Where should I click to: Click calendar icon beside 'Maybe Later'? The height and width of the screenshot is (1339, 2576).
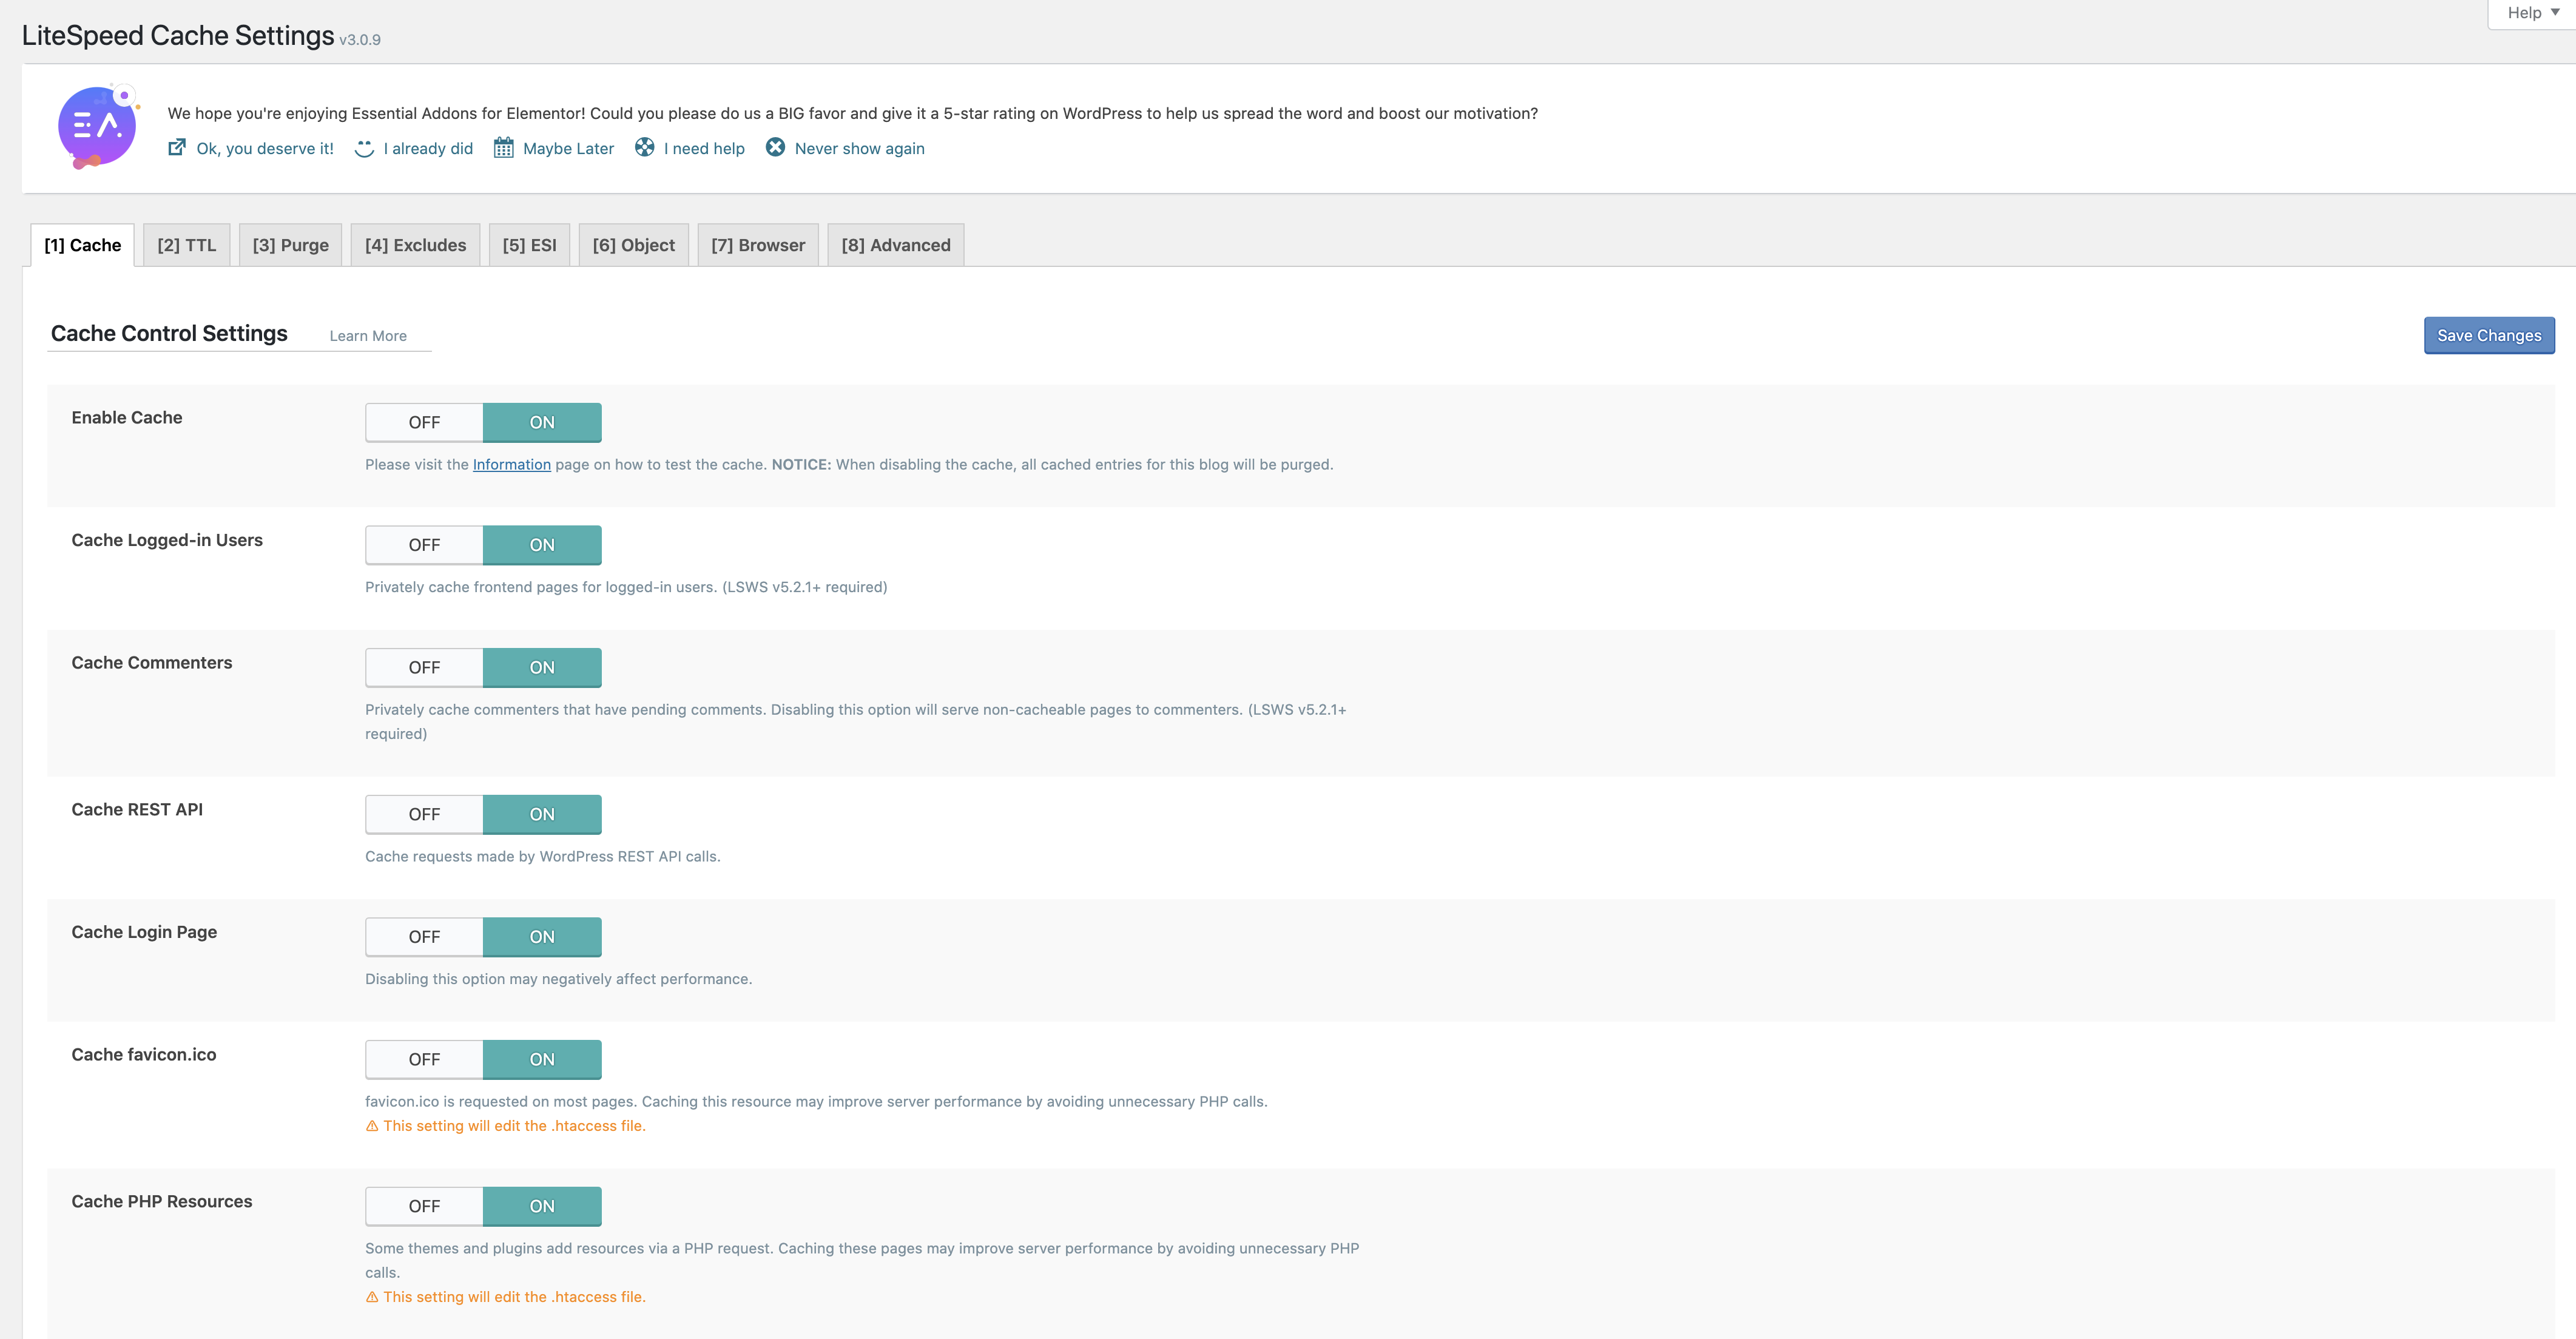[x=504, y=148]
